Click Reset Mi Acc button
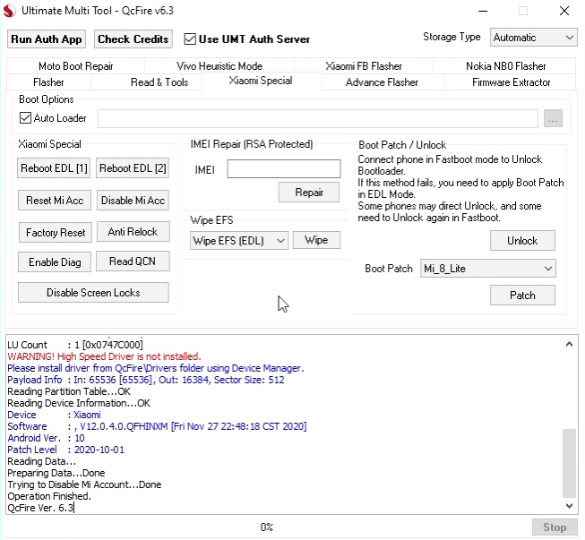585x540 pixels. [55, 201]
